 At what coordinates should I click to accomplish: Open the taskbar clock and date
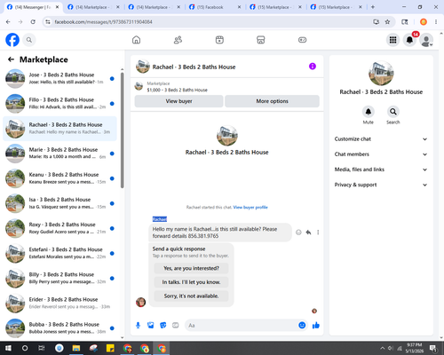click(414, 348)
